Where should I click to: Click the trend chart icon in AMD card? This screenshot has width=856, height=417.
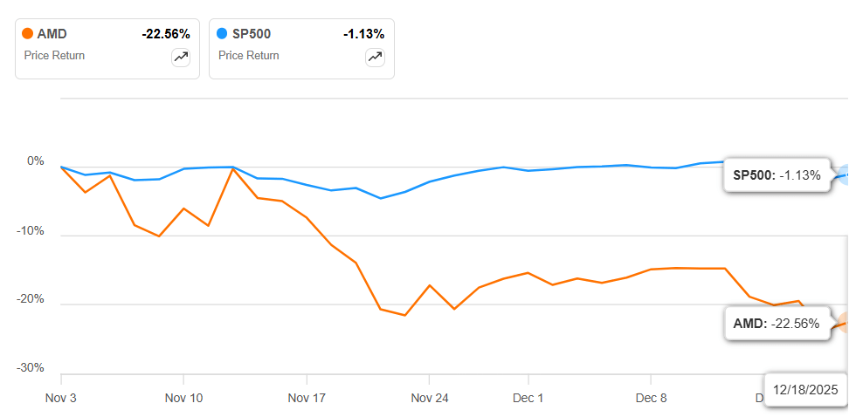(181, 57)
